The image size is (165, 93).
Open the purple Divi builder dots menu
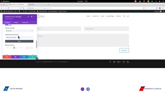[x=82, y=89]
